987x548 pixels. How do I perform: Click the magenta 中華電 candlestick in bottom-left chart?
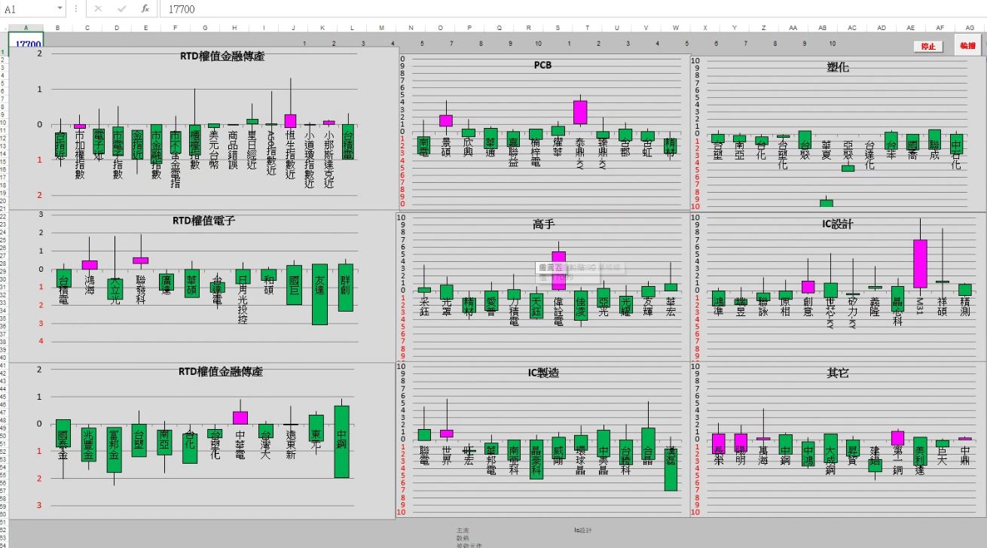coord(240,418)
